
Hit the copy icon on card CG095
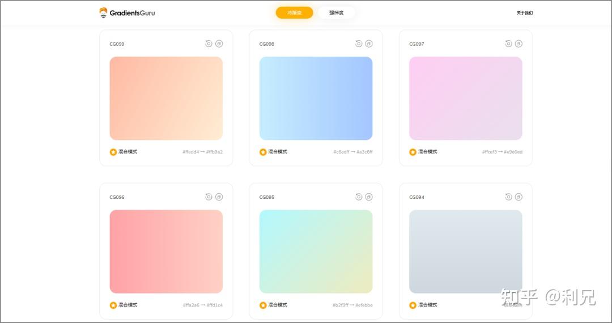click(369, 197)
